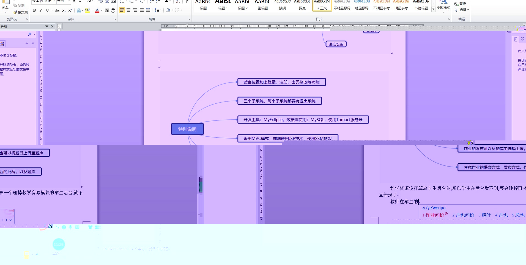Open the line spacing dropdown
The image size is (526, 265).
[158, 10]
